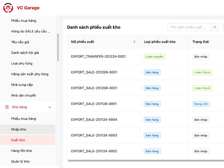The width and height of the screenshot is (224, 168).
Task: Click the Đang chờ status tag
Action: [201, 104]
